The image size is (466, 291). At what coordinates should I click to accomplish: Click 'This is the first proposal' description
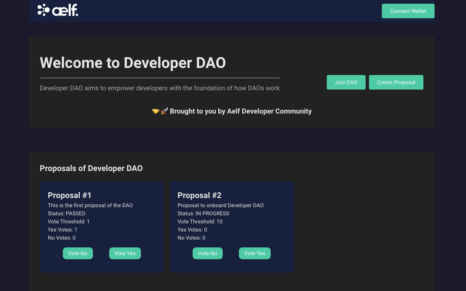tap(90, 205)
